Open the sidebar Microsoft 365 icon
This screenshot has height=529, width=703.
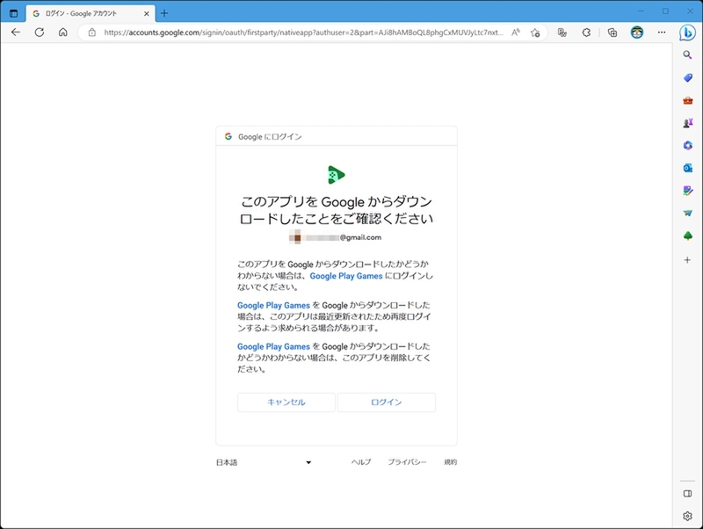[x=688, y=145]
